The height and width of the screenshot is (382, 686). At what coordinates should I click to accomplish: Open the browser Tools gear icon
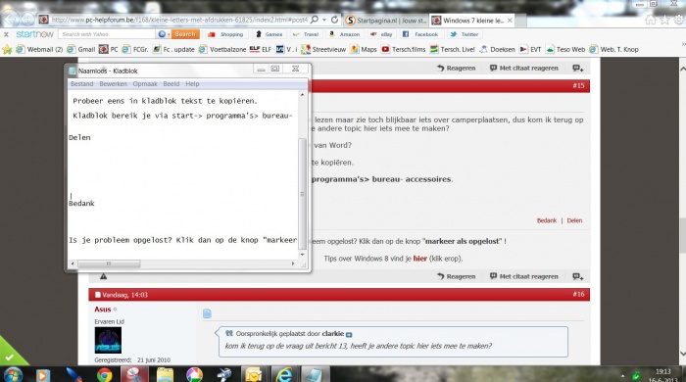pyautogui.click(x=679, y=20)
